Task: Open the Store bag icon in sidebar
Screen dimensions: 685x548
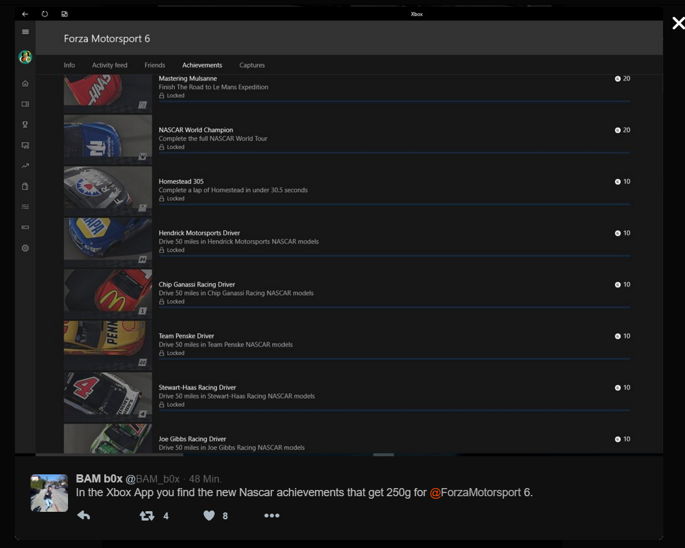Action: pyautogui.click(x=26, y=186)
